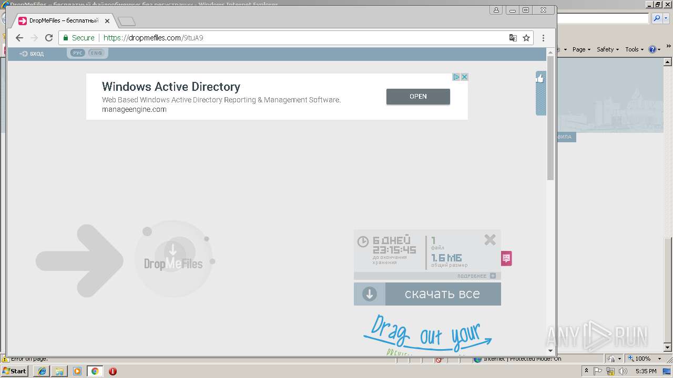Screen dimensions: 673x378
Task: Click the volume speaker tray icon
Action: 623,371
